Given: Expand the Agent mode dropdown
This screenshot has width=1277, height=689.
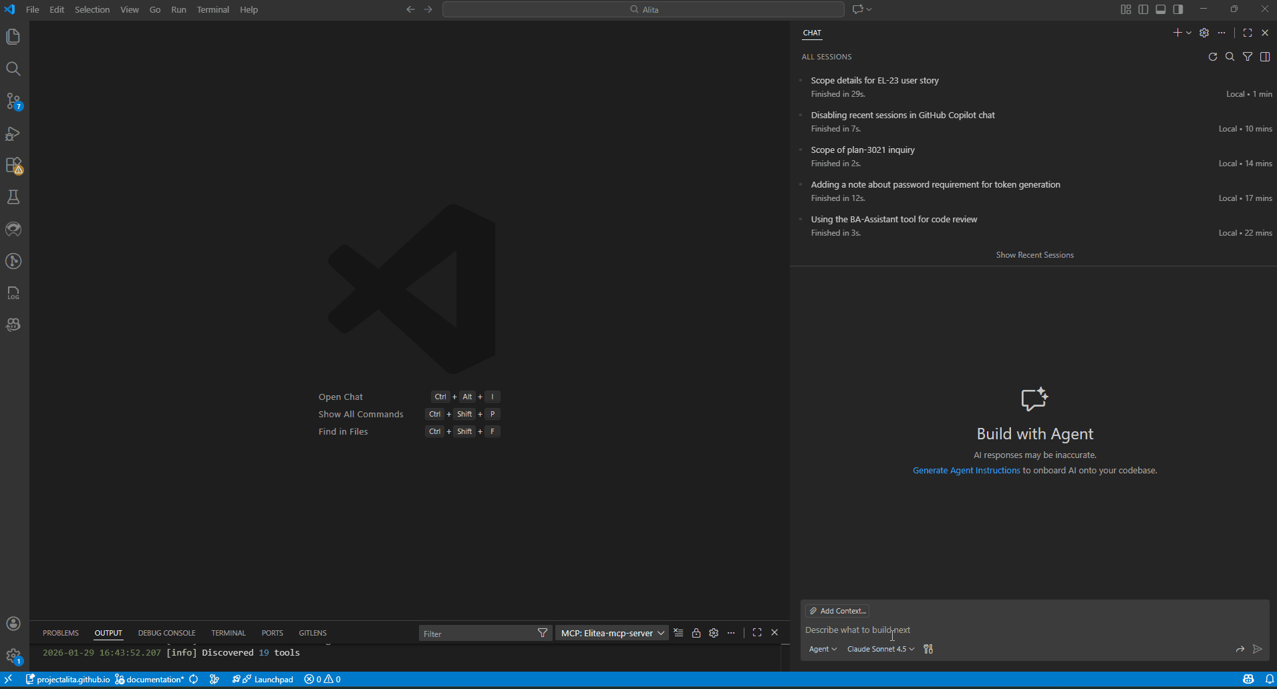Looking at the screenshot, I should (x=823, y=649).
